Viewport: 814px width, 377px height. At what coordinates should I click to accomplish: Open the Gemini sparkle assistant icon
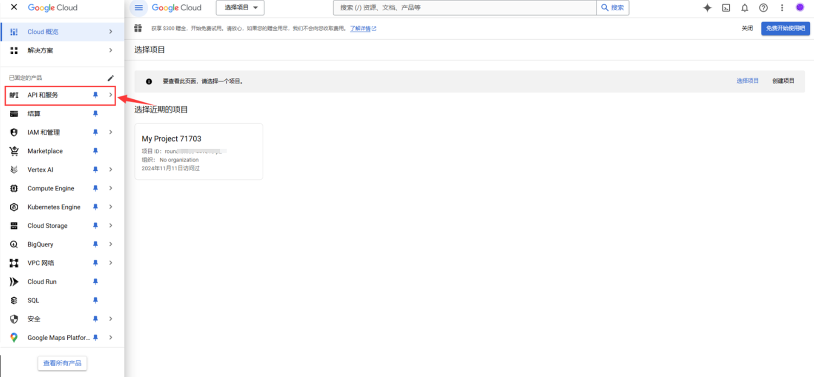click(707, 8)
